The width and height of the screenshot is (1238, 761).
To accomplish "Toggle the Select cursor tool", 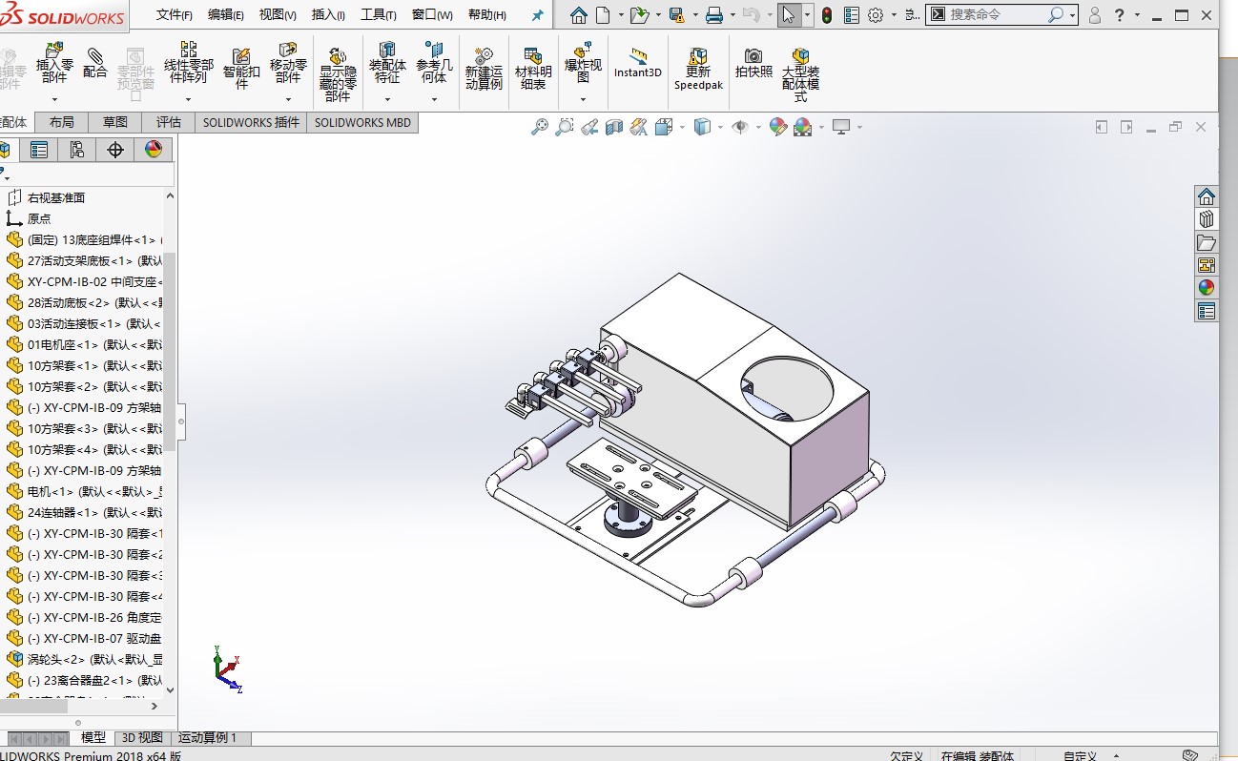I will point(788,15).
